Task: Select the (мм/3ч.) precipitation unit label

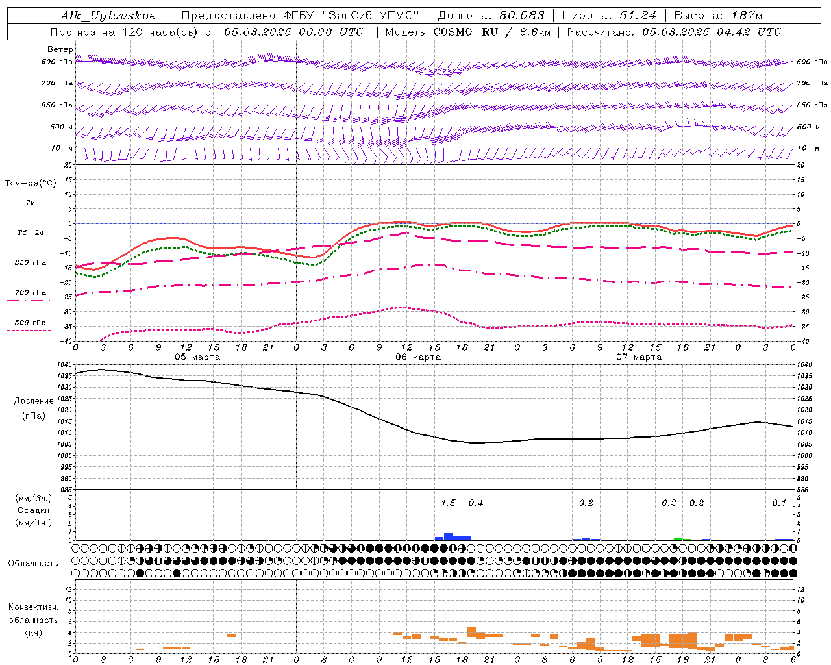Action: (x=34, y=498)
